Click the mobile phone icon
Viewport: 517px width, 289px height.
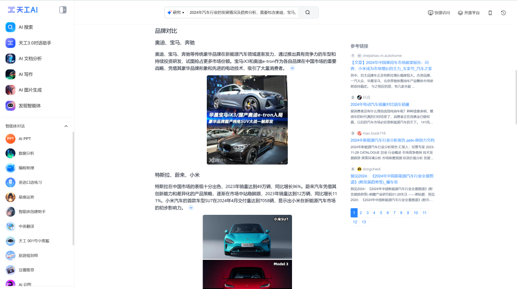(x=490, y=13)
